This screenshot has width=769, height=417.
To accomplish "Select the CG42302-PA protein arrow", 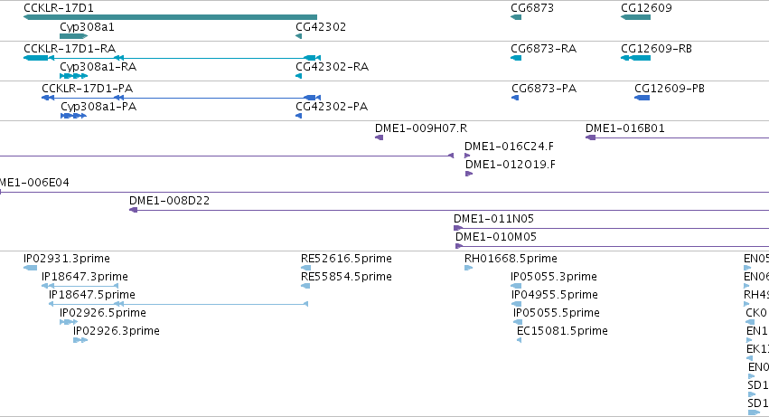I will [x=299, y=116].
